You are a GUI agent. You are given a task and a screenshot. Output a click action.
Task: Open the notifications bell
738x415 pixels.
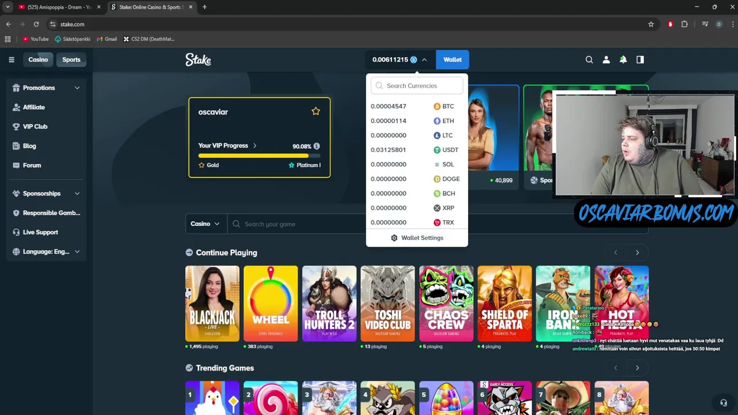[623, 59]
